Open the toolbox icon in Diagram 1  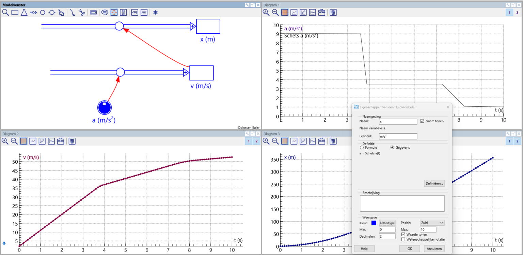[322, 12]
